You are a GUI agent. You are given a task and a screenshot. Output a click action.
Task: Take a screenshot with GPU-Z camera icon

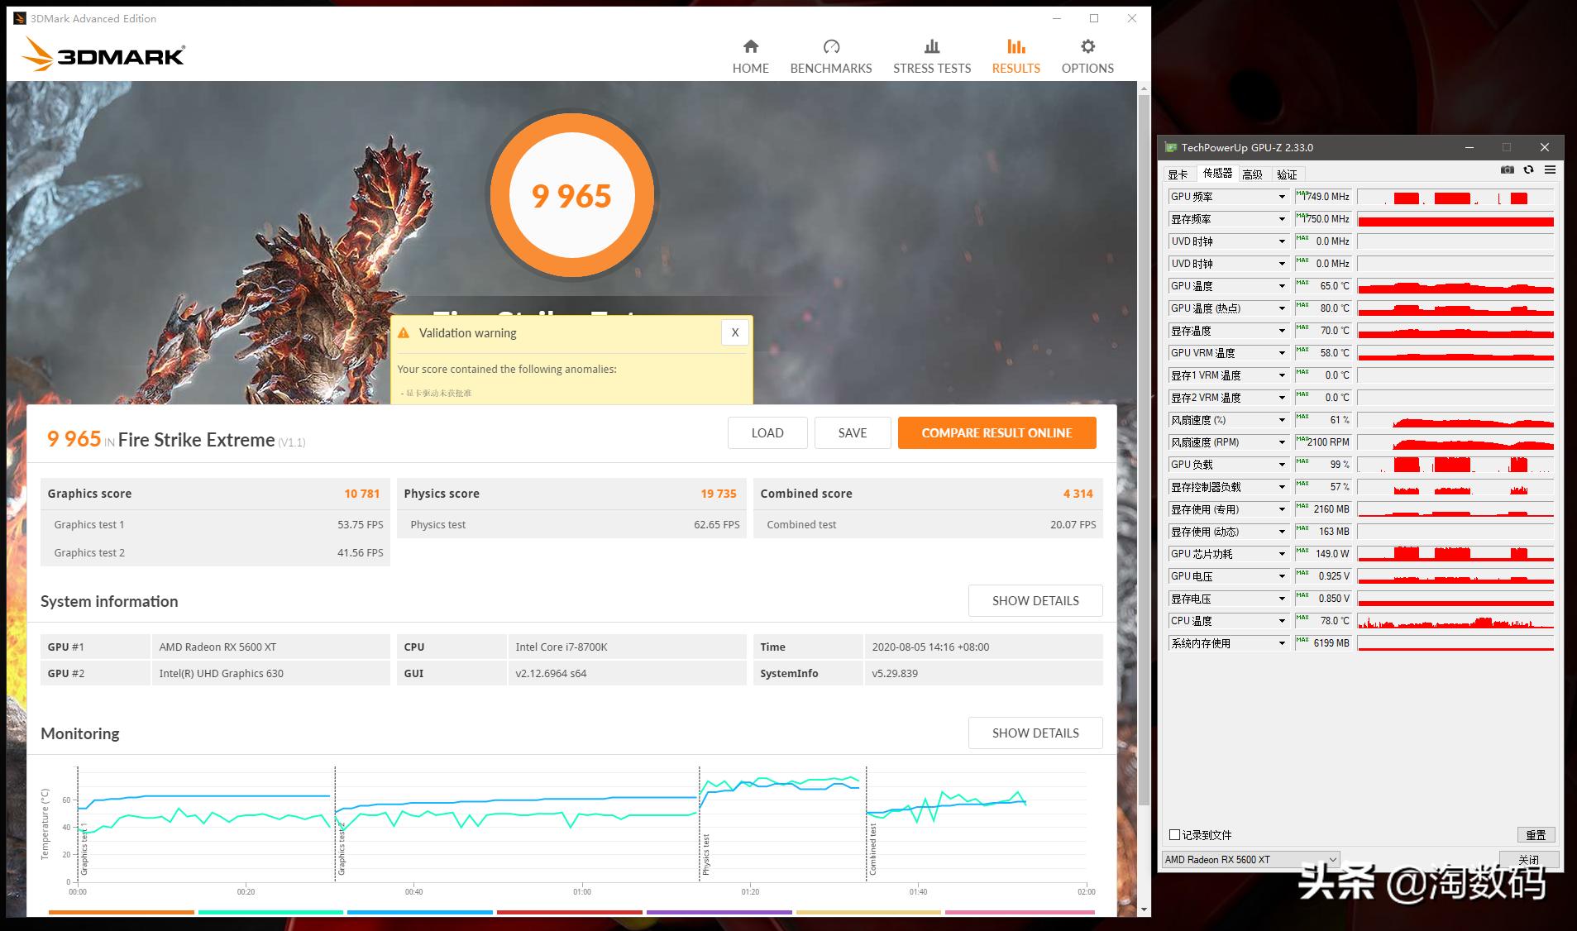pyautogui.click(x=1507, y=169)
